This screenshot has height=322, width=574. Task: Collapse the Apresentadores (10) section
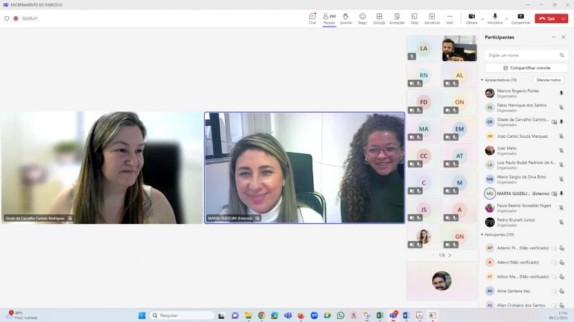click(482, 80)
